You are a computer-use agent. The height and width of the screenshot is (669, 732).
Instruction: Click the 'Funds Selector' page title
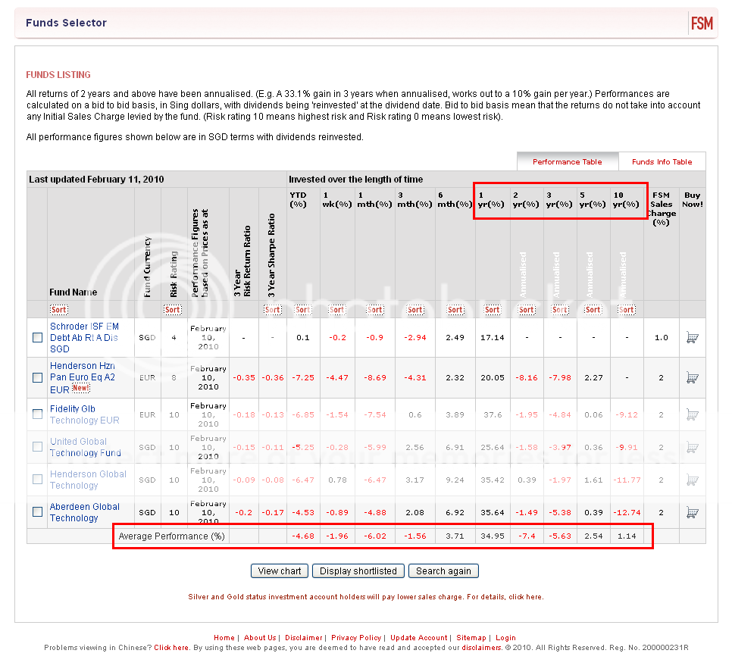tap(66, 23)
